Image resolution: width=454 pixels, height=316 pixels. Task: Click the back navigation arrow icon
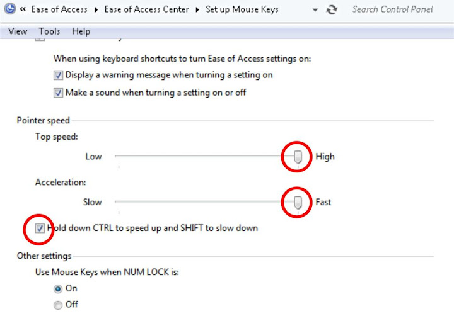(9, 9)
